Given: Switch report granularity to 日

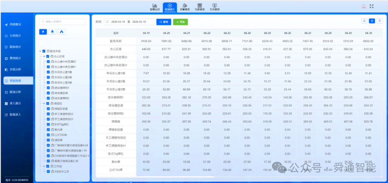Looking at the screenshot, I should pos(364,21).
